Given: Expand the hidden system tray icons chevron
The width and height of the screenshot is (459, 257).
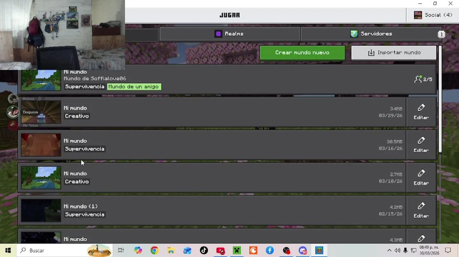Looking at the screenshot, I should pos(389,251).
